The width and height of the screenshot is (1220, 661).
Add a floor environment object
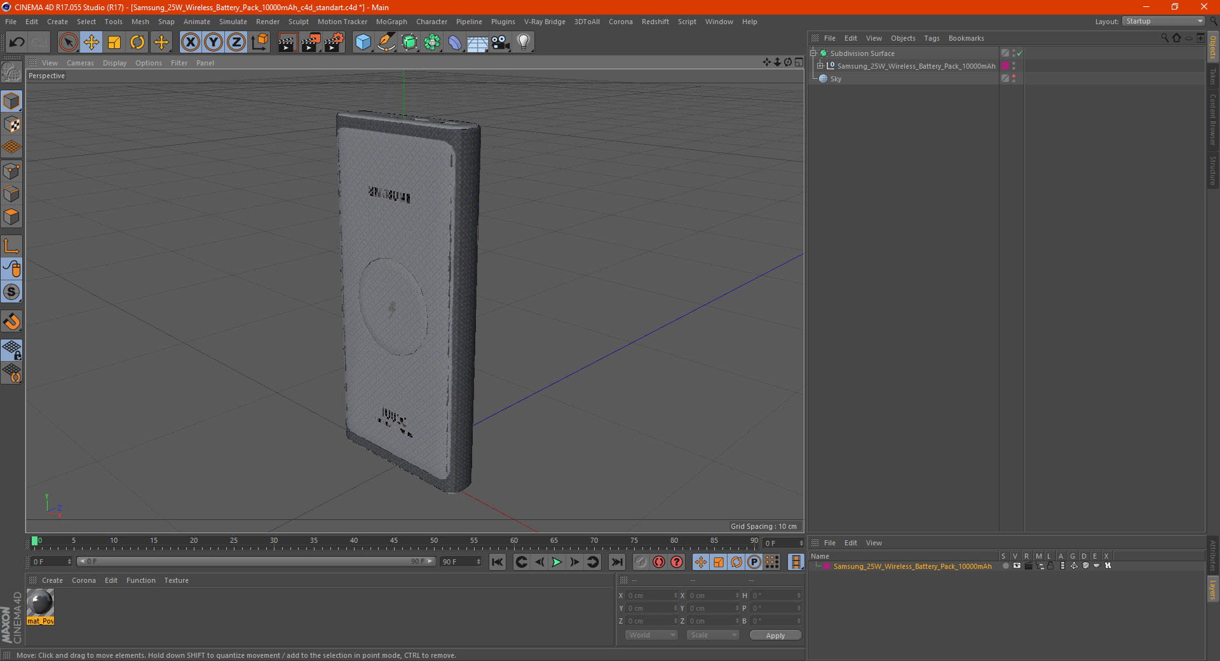click(477, 43)
